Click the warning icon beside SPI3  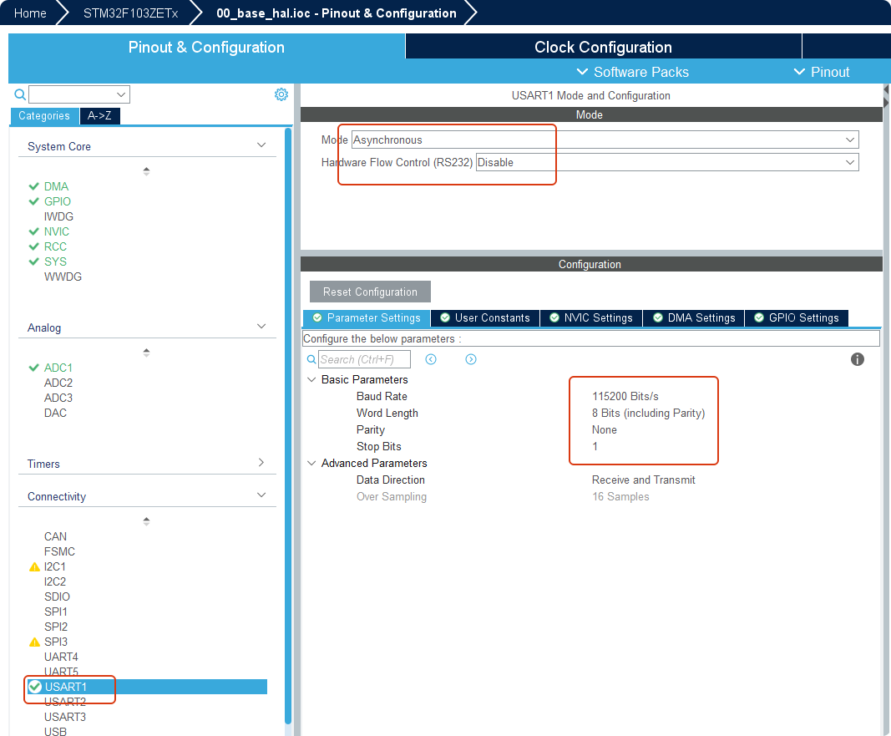click(35, 642)
